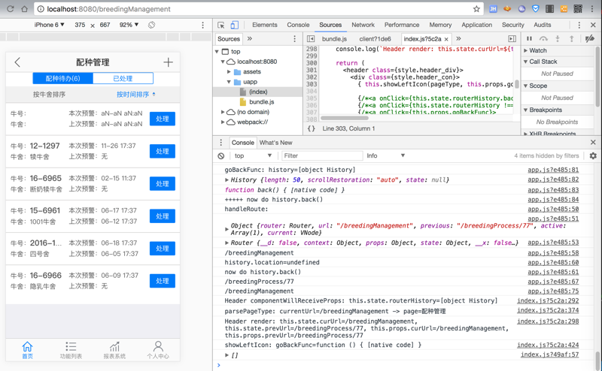Toggle the device toolbar icon
Viewport: 602px width, 371px height.
pos(234,25)
